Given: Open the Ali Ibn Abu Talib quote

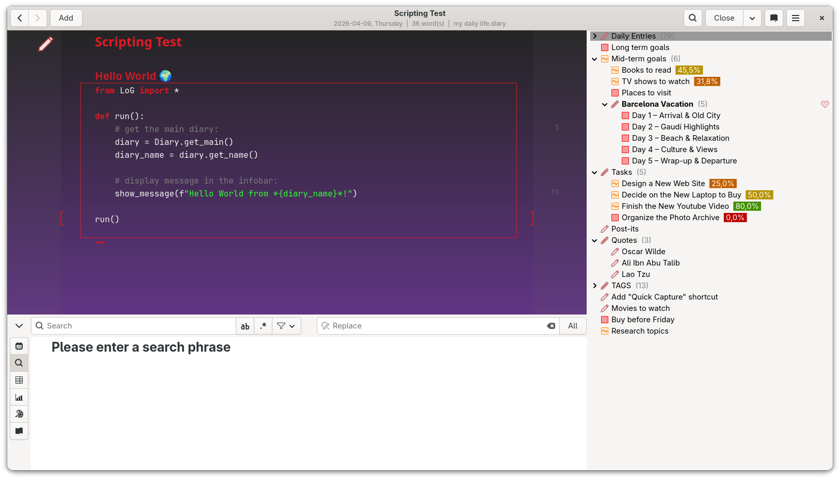Looking at the screenshot, I should (x=651, y=263).
